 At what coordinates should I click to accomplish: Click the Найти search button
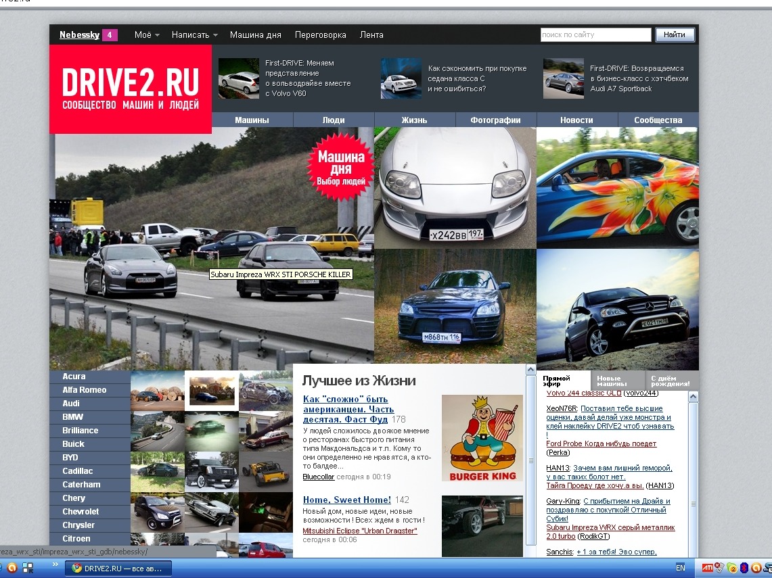pyautogui.click(x=675, y=35)
